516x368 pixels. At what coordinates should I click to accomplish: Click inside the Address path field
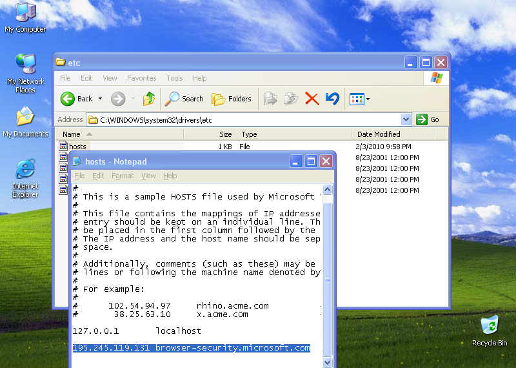244,119
